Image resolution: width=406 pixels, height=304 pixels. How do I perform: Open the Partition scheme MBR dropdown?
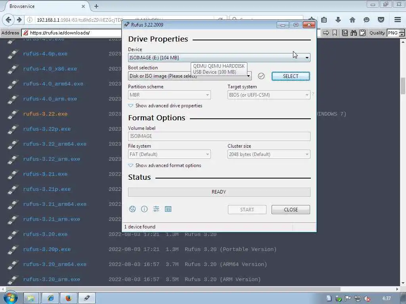click(x=169, y=95)
